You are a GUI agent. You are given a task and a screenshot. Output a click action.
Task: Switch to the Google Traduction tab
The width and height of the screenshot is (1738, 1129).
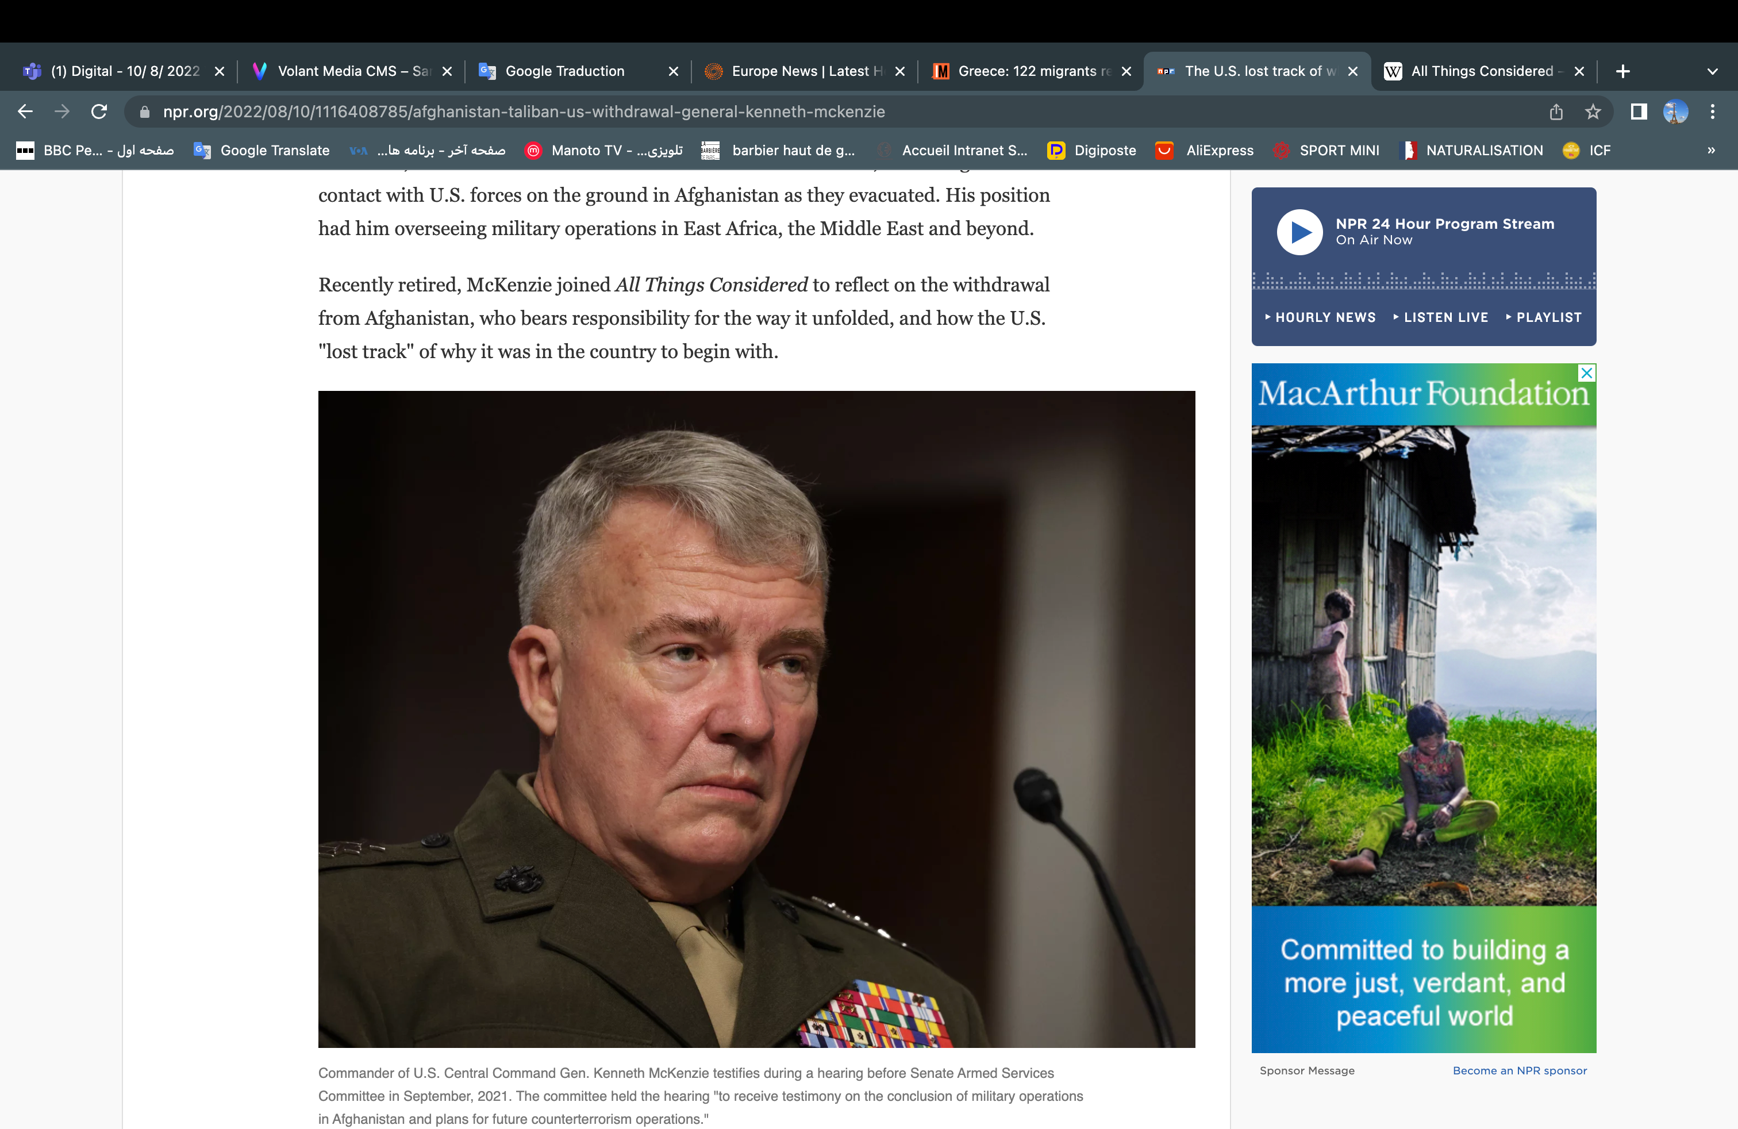pos(564,71)
